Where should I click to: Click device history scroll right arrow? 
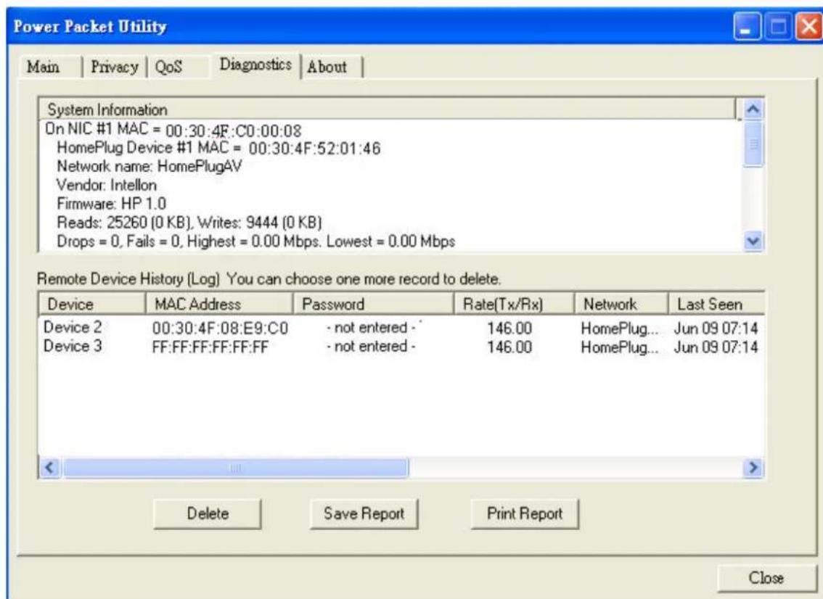753,467
